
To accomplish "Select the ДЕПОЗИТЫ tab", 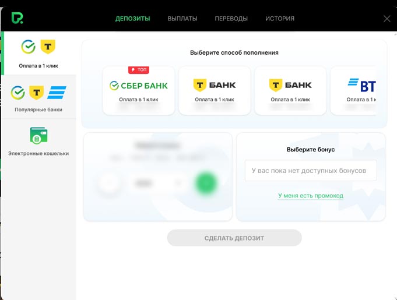I will coord(132,19).
